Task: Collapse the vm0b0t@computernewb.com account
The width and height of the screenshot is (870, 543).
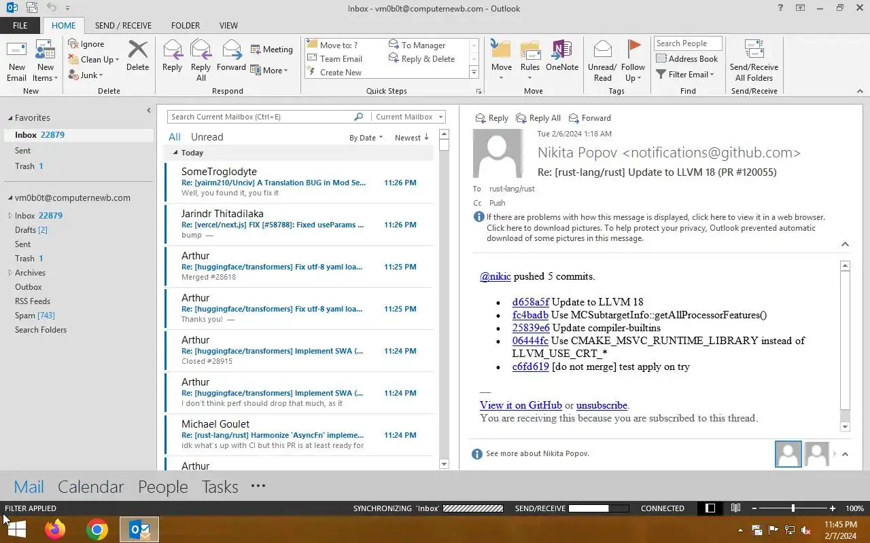Action: (x=10, y=198)
